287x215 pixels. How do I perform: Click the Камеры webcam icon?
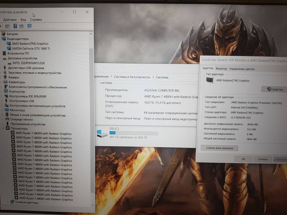(5, 77)
